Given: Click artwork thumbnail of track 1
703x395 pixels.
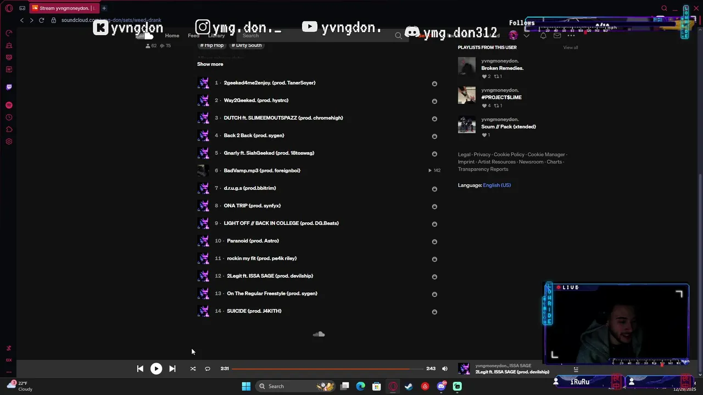Looking at the screenshot, I should point(203,83).
